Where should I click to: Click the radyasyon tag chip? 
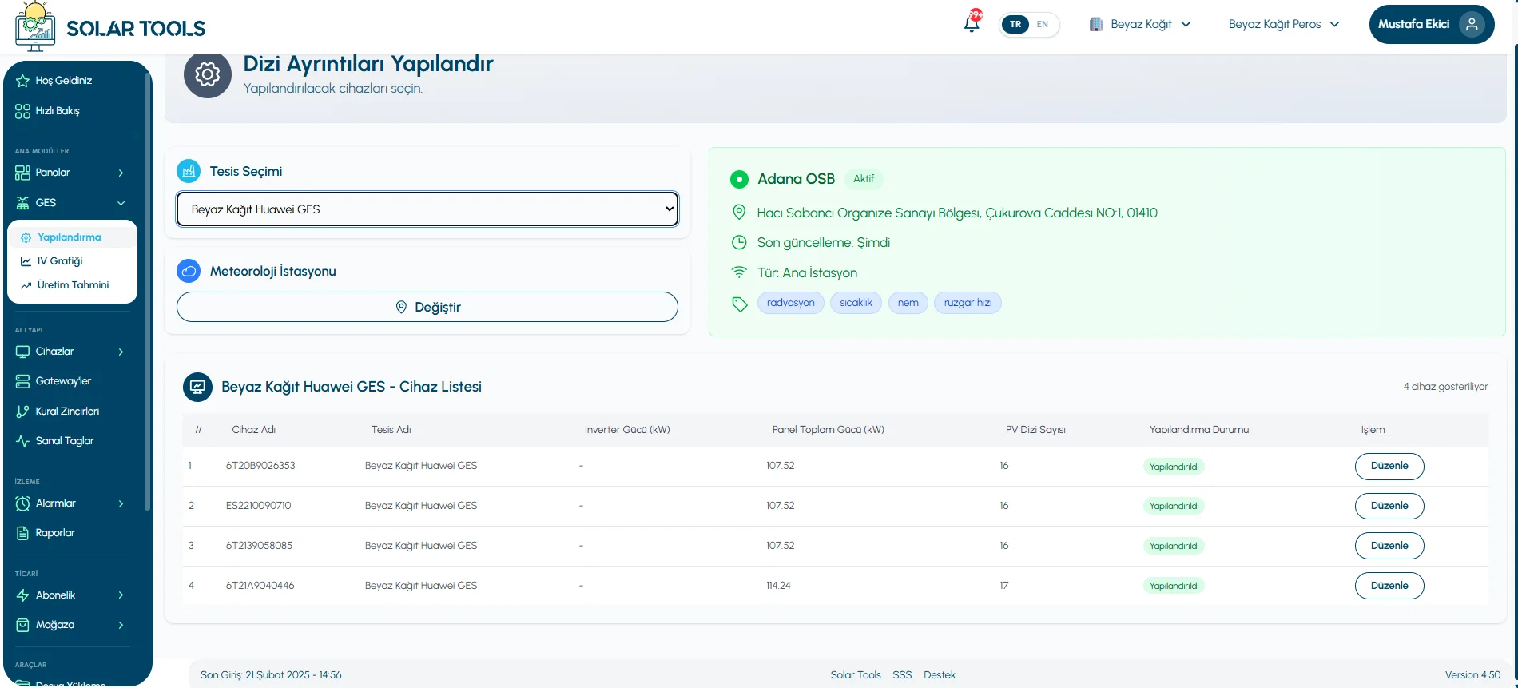pos(790,303)
